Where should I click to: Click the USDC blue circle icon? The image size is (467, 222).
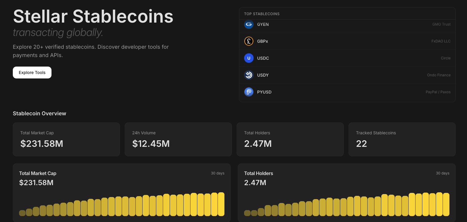coord(249,58)
